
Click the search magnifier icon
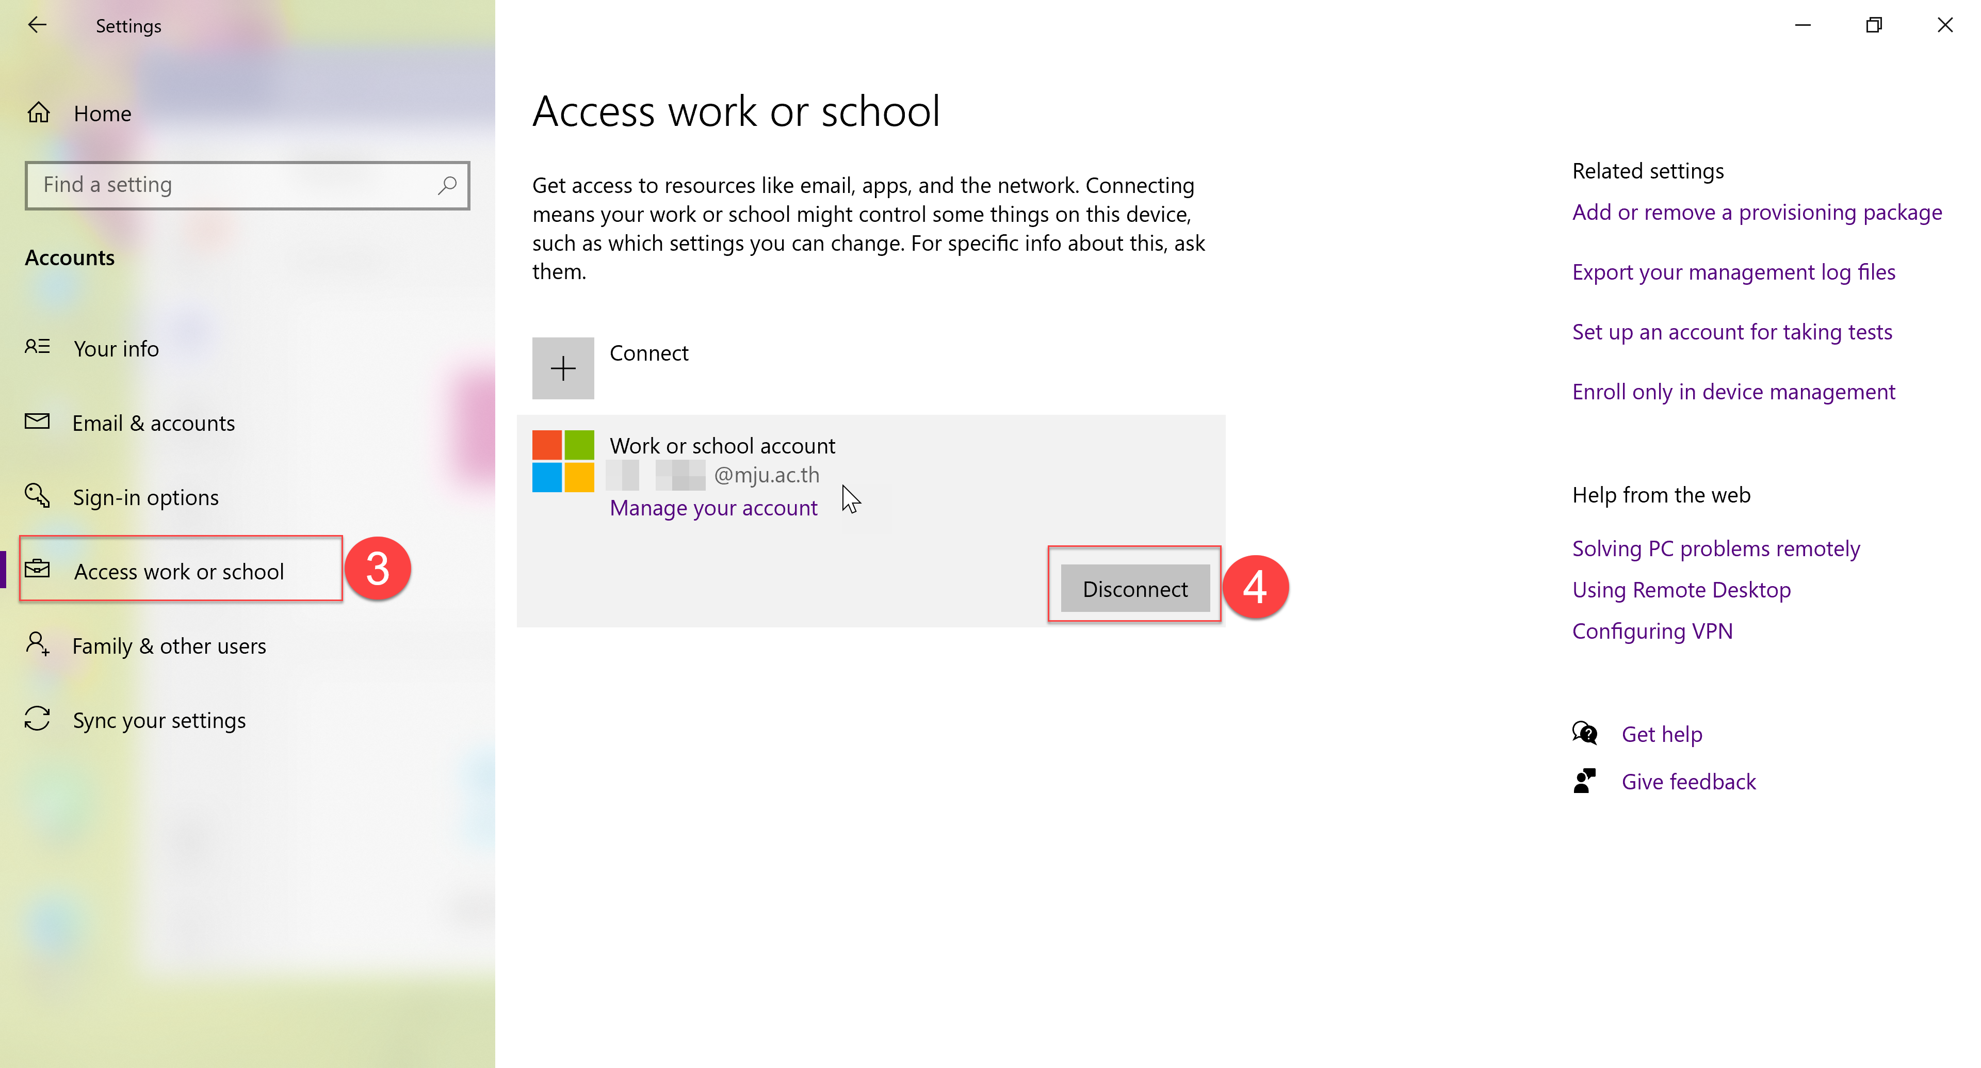pyautogui.click(x=447, y=185)
